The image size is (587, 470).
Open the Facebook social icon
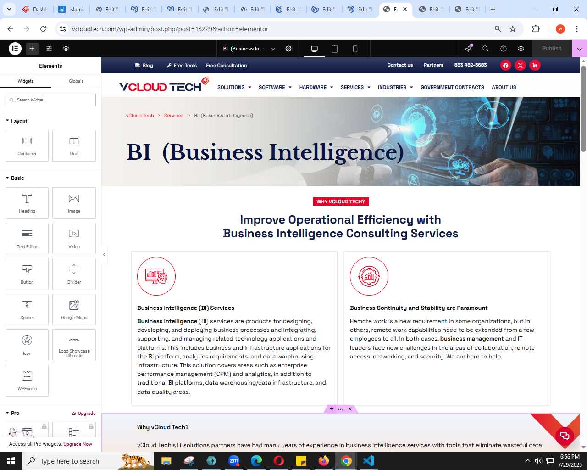tap(505, 65)
